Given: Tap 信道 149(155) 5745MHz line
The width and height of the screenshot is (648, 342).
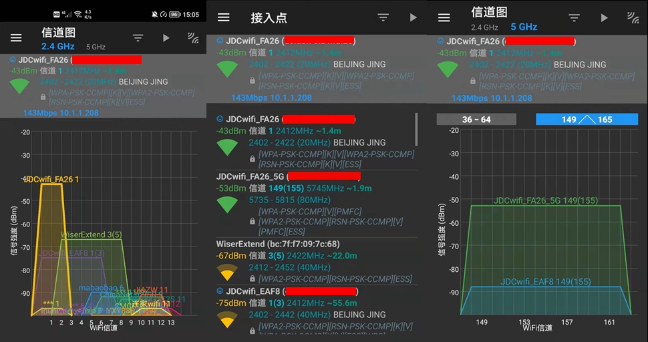Looking at the screenshot, I should 311,188.
